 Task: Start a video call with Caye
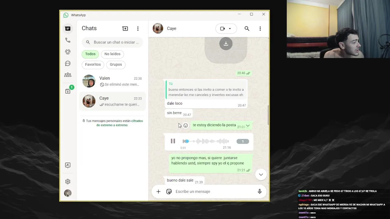pyautogui.click(x=222, y=29)
